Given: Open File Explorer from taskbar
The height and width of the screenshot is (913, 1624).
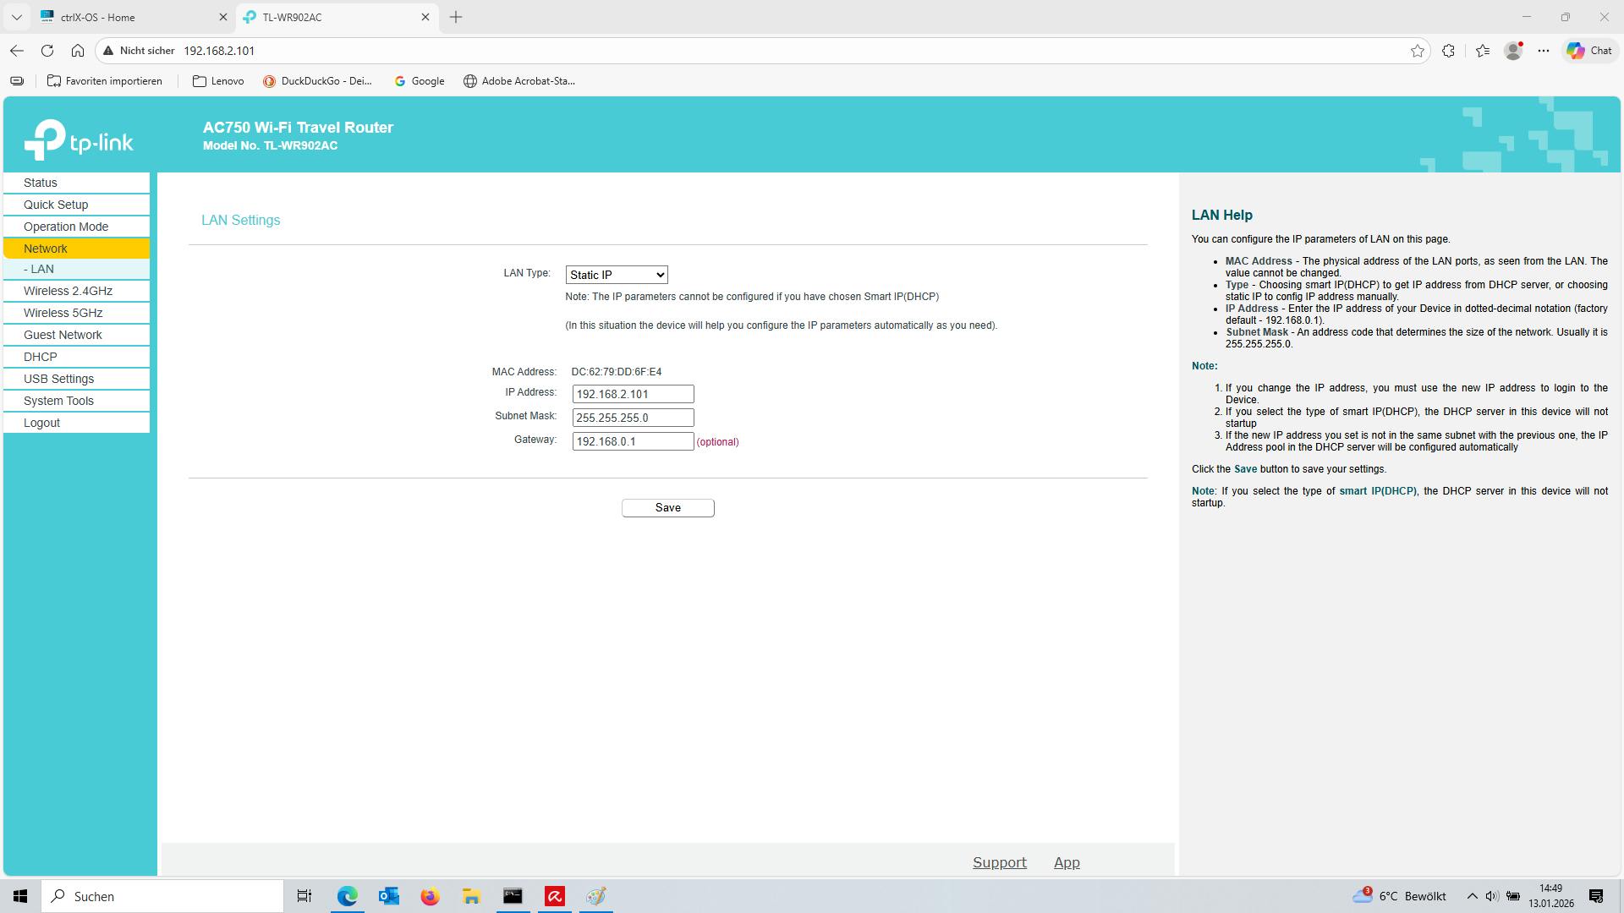Looking at the screenshot, I should coord(471,896).
